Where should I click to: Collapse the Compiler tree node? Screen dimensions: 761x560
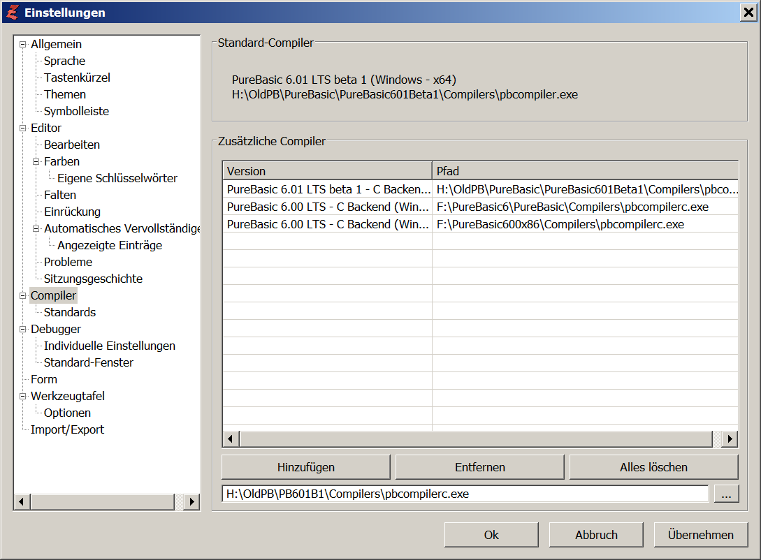22,296
